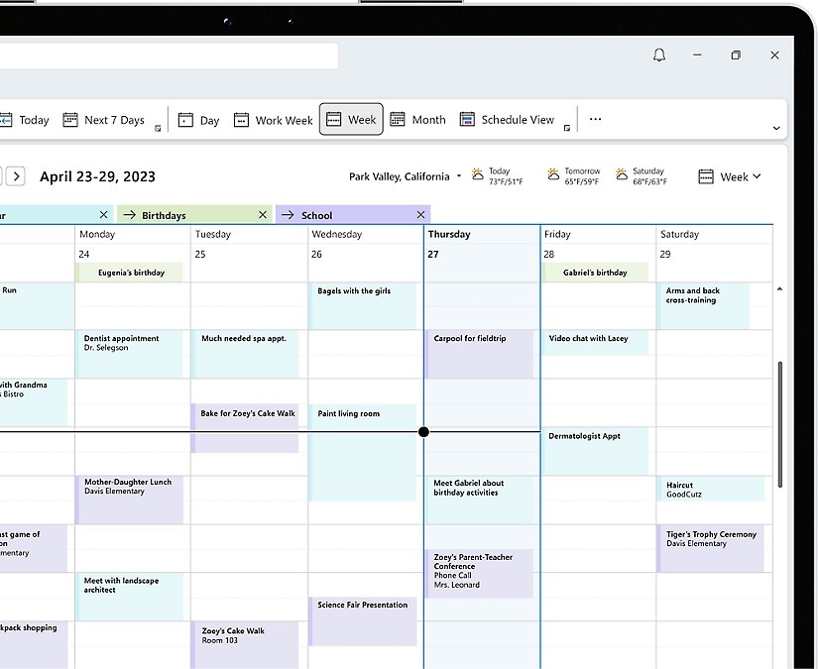Keep the Week view button pressed
The image size is (818, 669).
(351, 119)
